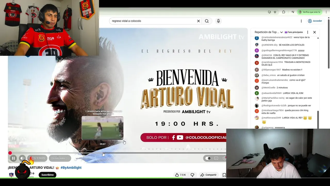Click chat message from @Seba_crmss
The image size is (330, 186).
pyautogui.click(x=291, y=75)
